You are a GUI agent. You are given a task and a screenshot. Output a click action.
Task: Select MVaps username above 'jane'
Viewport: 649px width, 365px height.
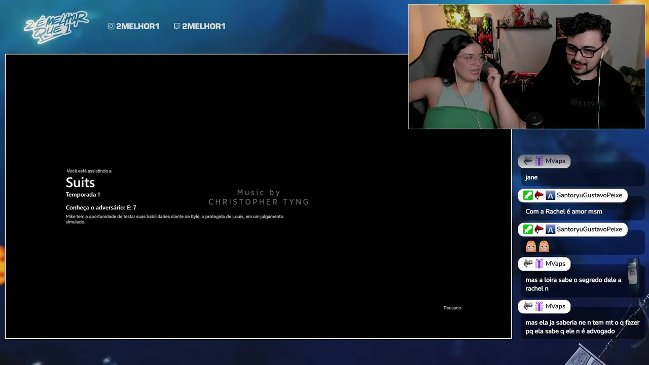coord(555,161)
